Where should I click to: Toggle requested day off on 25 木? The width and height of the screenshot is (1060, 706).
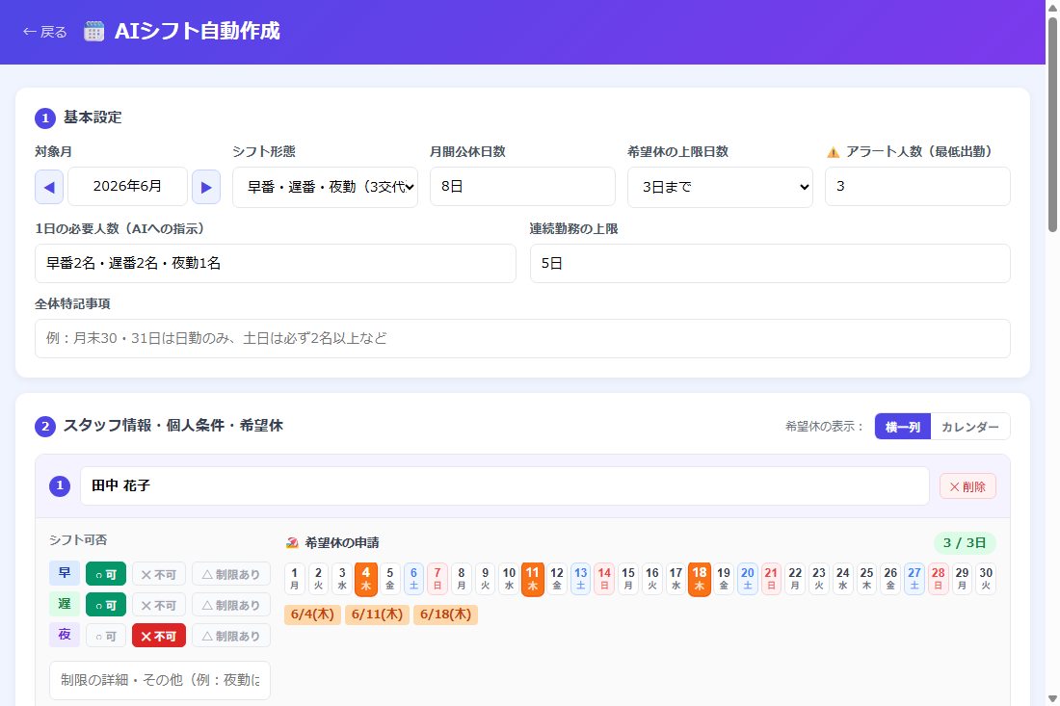[x=866, y=579]
